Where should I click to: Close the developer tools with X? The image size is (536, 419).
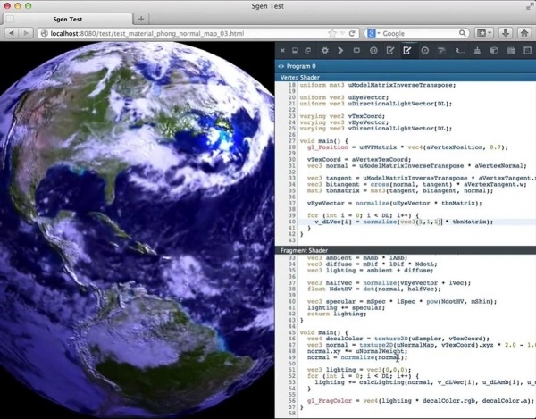pyautogui.click(x=283, y=51)
